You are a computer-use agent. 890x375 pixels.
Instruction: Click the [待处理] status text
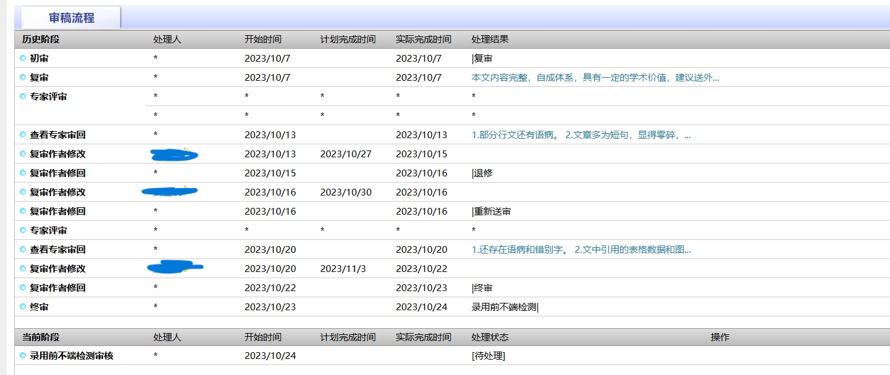coord(488,356)
